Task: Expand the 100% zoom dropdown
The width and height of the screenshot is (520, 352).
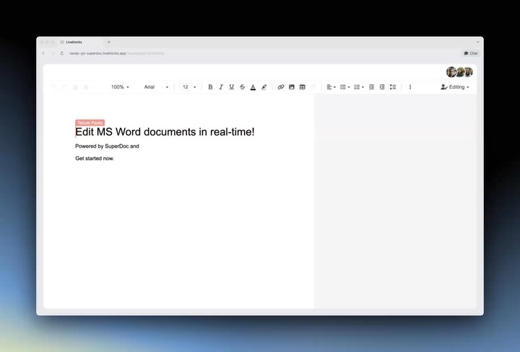Action: [120, 87]
